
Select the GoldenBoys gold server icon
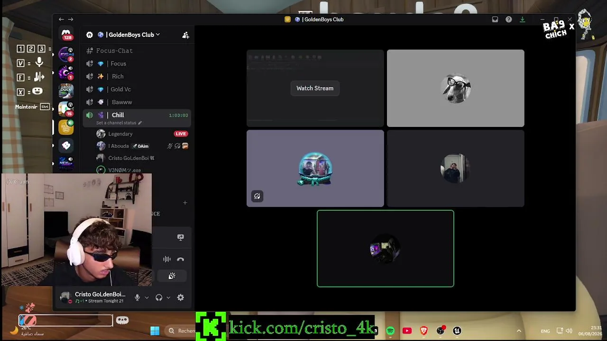(66, 127)
